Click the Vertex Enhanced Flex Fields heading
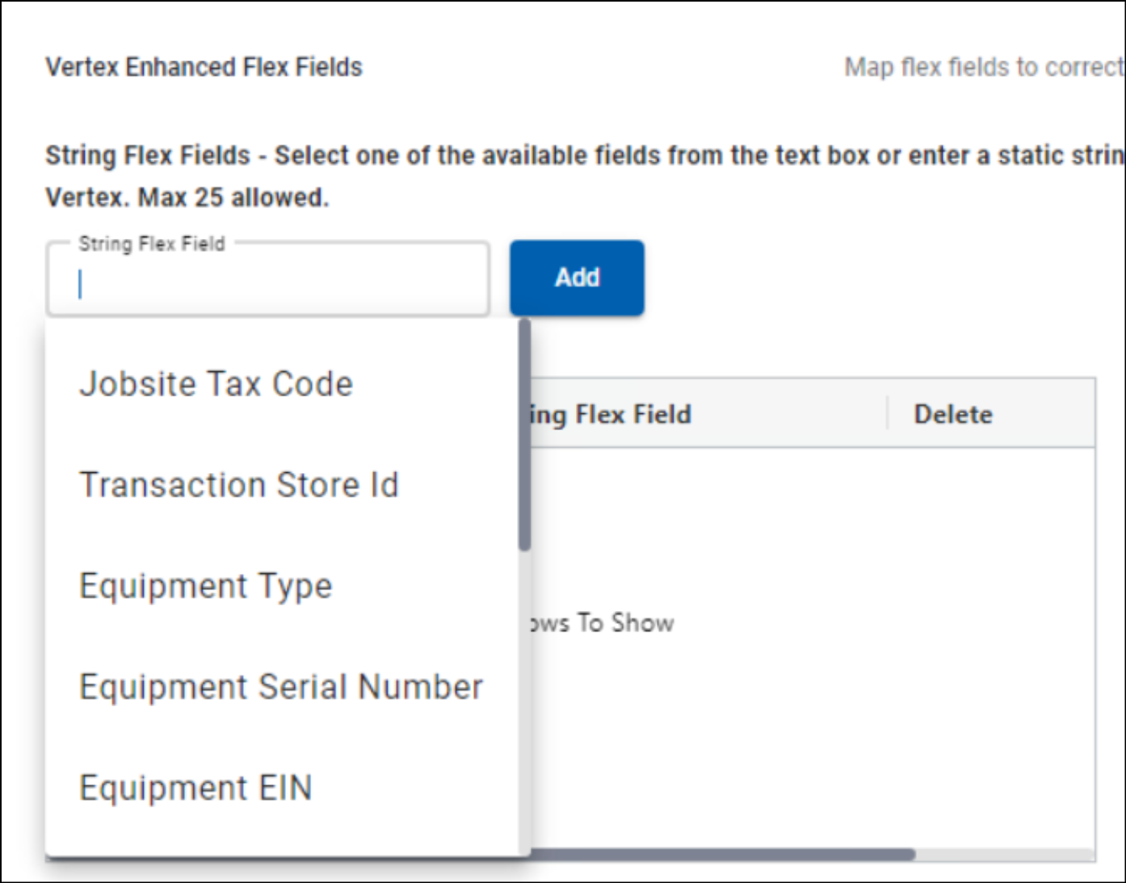Viewport: 1126px width, 883px height. [x=204, y=67]
